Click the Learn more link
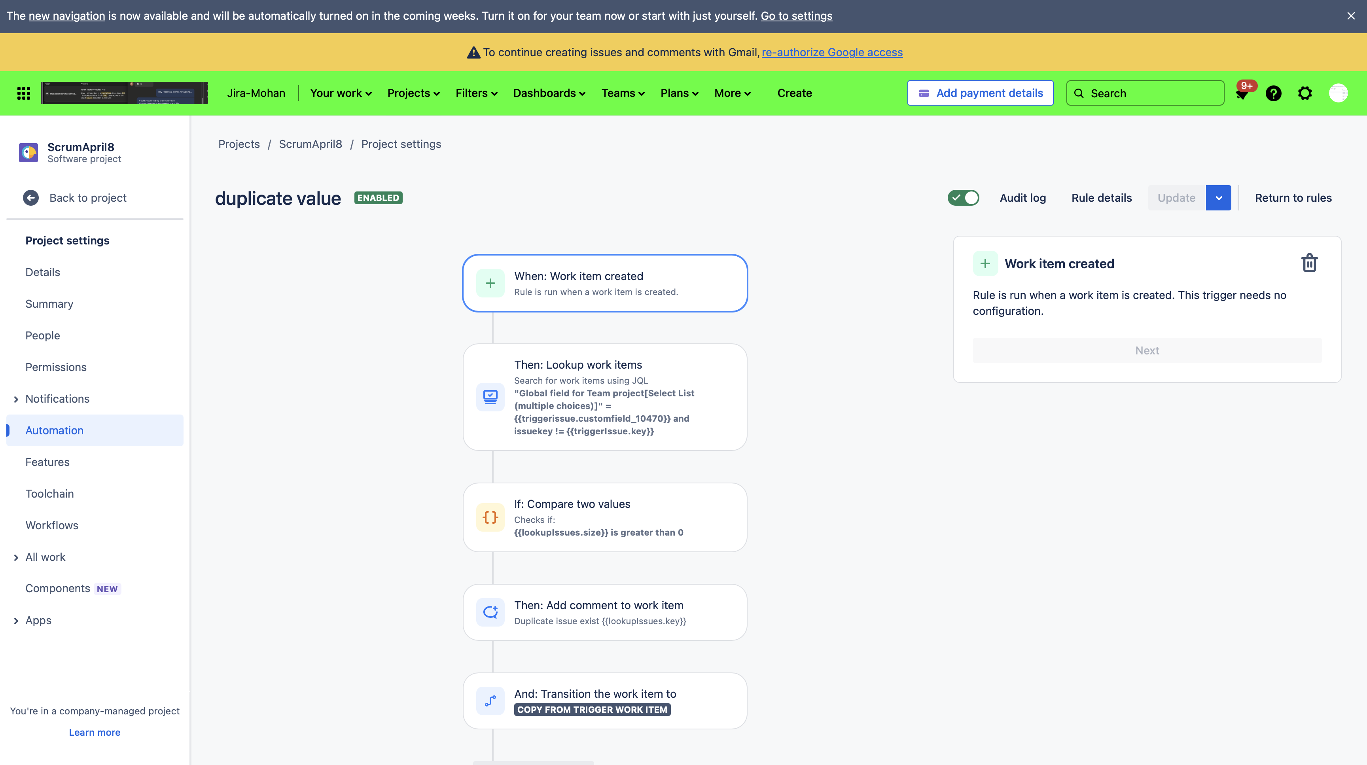The width and height of the screenshot is (1367, 765). [95, 732]
